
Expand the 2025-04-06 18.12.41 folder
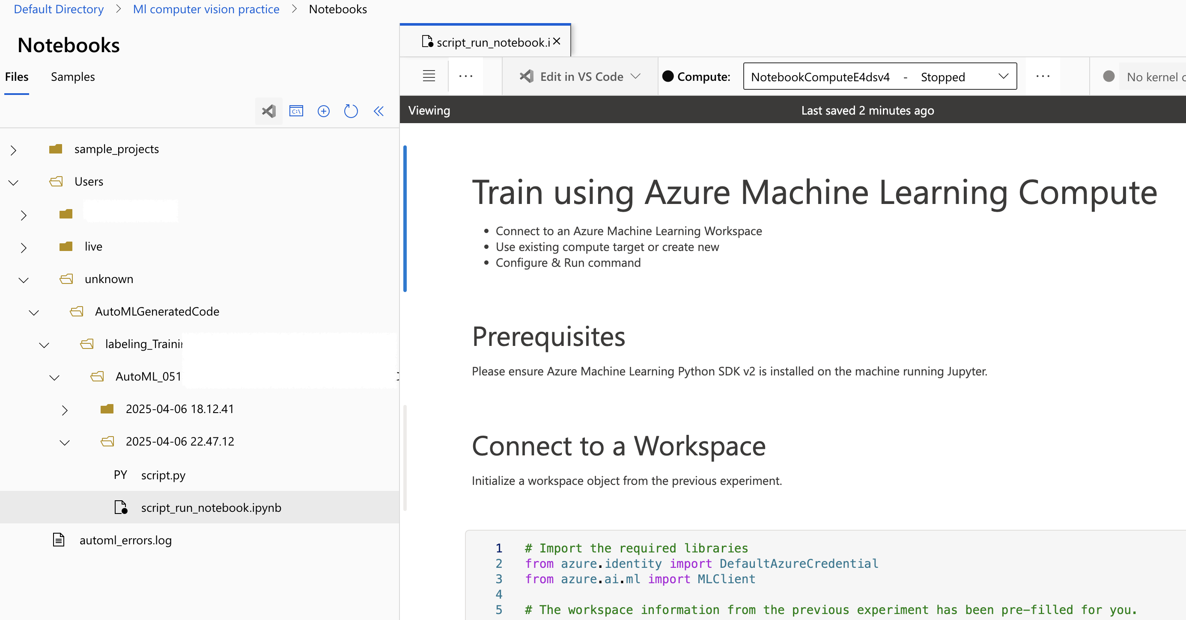coord(65,410)
